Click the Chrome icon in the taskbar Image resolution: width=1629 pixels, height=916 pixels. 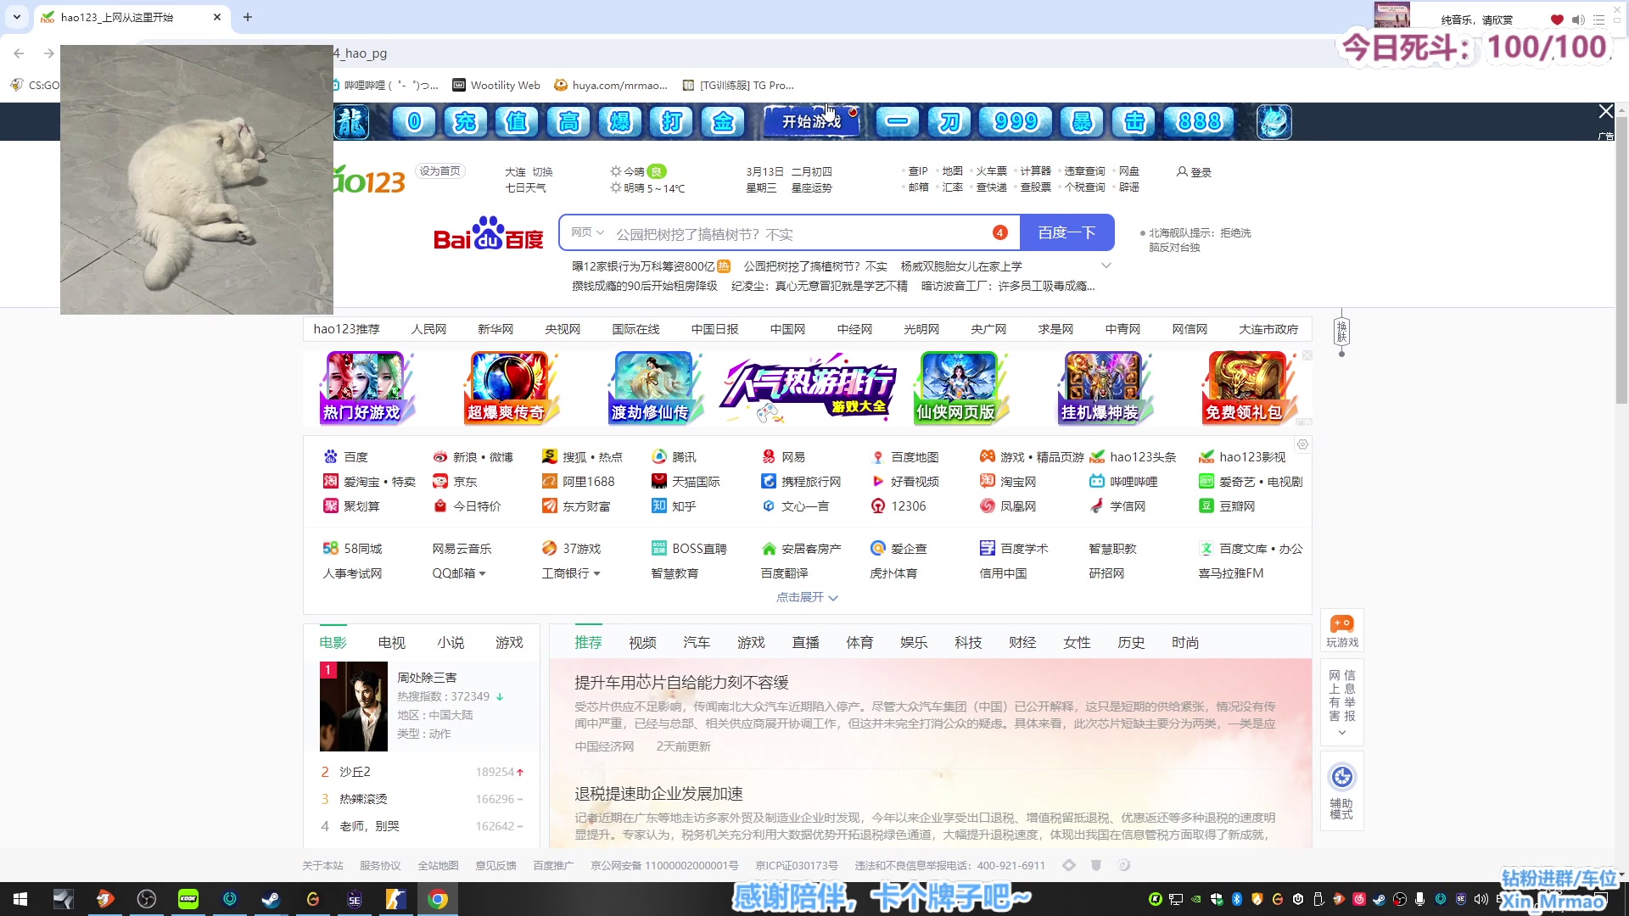(x=438, y=899)
